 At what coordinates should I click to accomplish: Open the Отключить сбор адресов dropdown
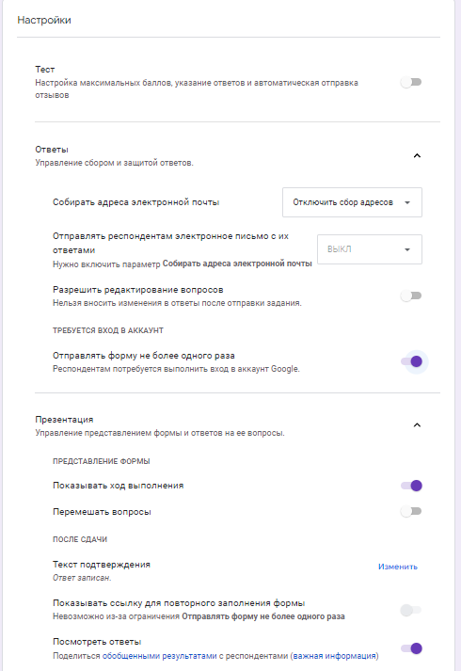pos(352,202)
